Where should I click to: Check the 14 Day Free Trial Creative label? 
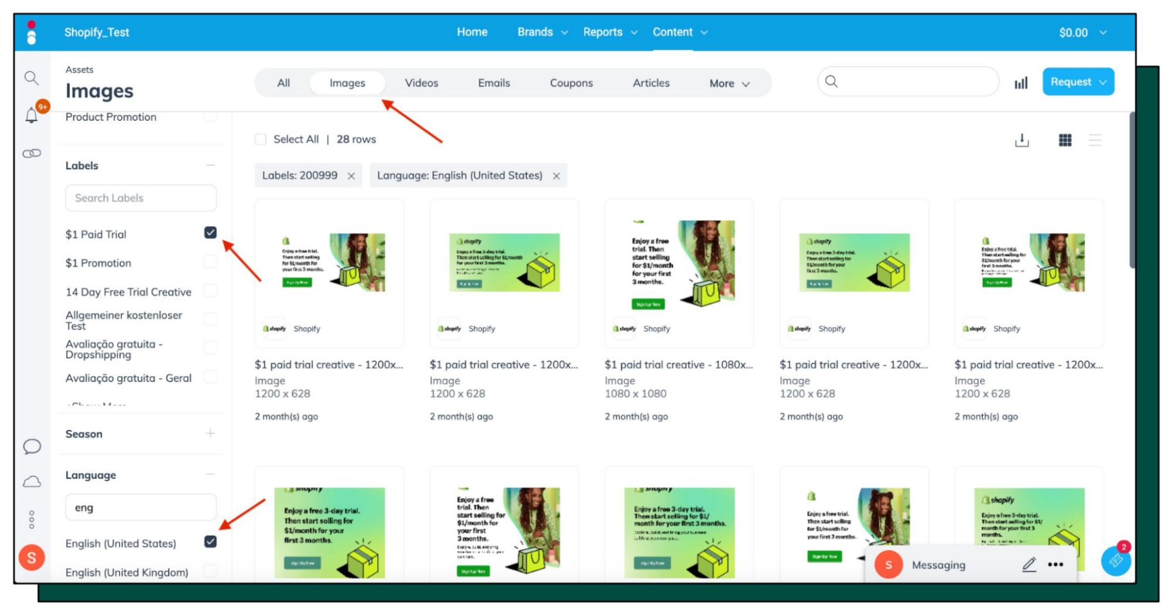(x=210, y=290)
